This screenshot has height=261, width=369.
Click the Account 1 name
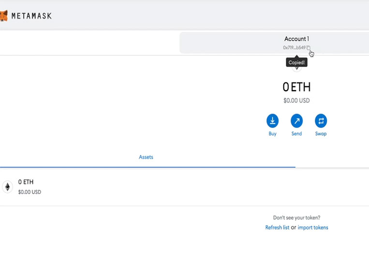pos(296,39)
